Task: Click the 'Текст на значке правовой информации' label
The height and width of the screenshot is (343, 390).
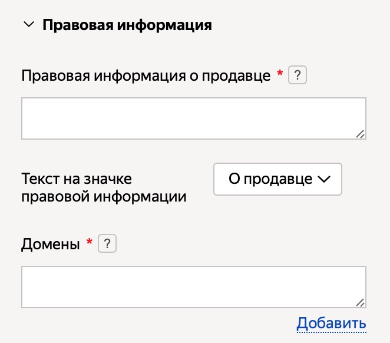Action: coord(104,187)
